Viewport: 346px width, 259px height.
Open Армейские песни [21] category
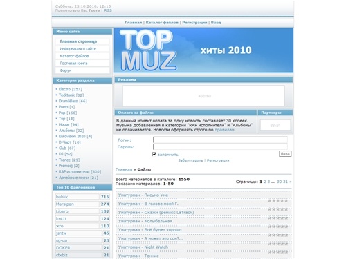tap(78, 178)
